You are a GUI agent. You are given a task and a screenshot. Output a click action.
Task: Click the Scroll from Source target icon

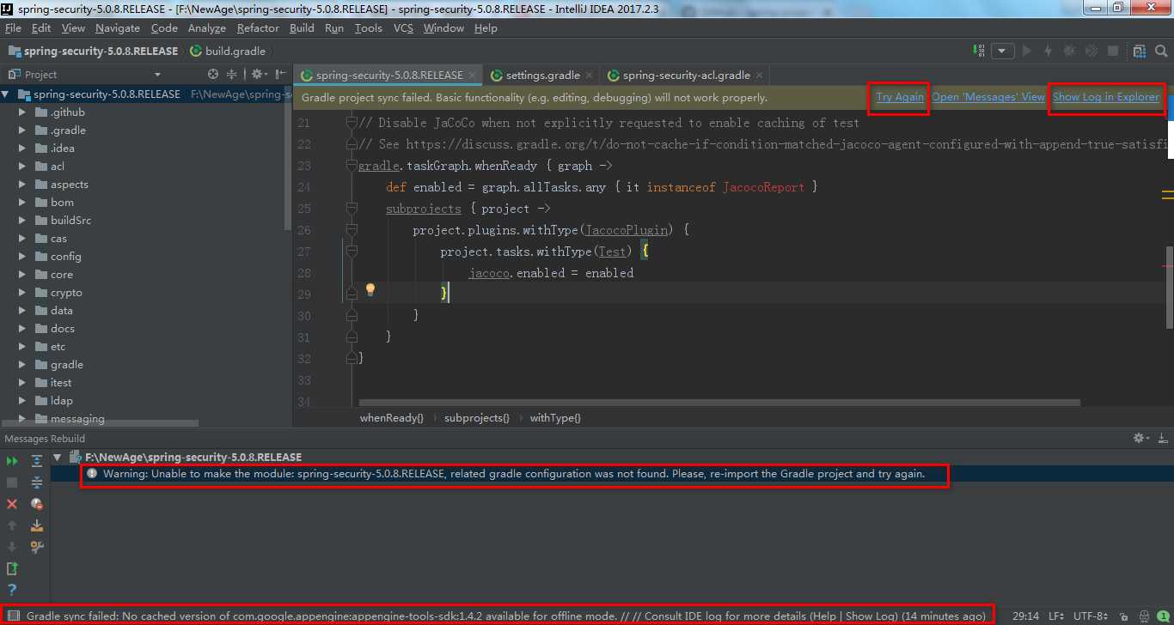coord(214,75)
